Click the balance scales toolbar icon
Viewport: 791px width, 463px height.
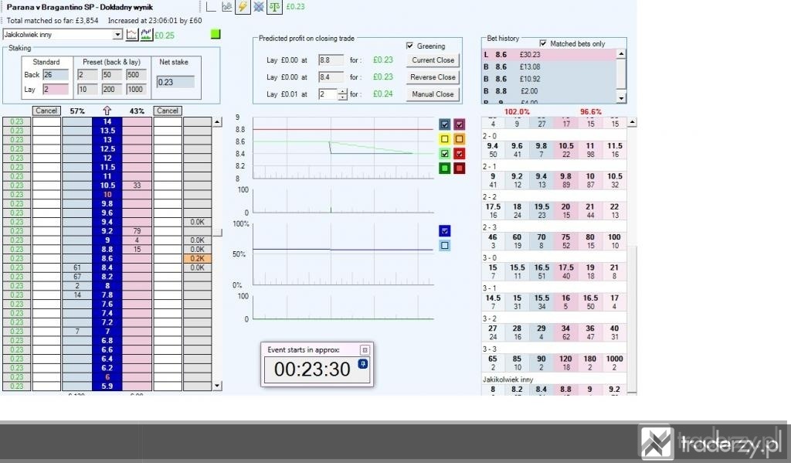coord(274,6)
